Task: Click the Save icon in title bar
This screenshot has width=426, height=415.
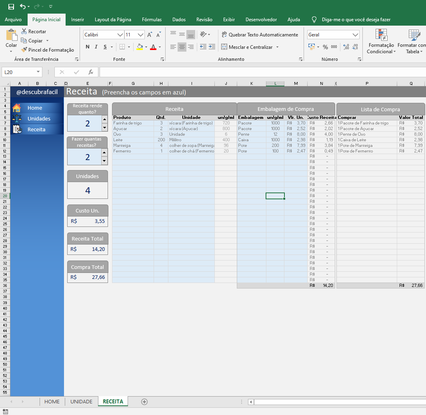Action: tap(11, 7)
